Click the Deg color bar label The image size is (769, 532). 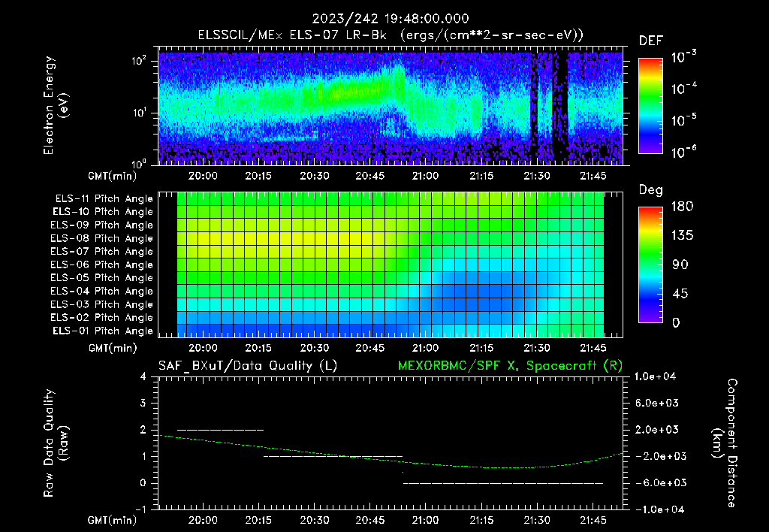(x=650, y=190)
